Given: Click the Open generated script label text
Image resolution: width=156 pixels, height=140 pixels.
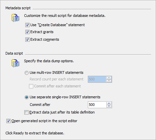Looking at the screenshot, I should click(44, 121).
